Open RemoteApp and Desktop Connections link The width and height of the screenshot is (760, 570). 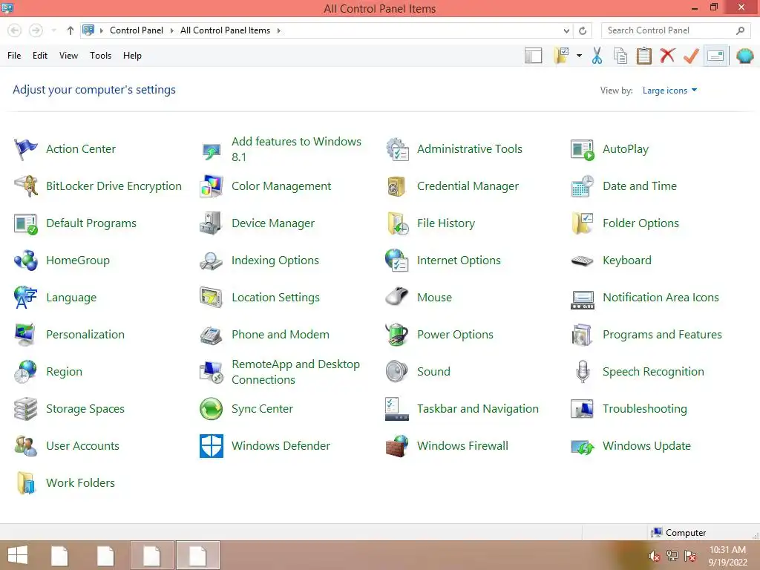pos(295,372)
